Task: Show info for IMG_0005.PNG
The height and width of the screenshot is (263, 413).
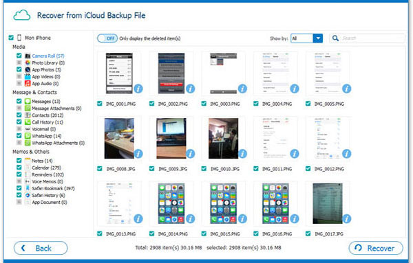Action: tap(347, 89)
